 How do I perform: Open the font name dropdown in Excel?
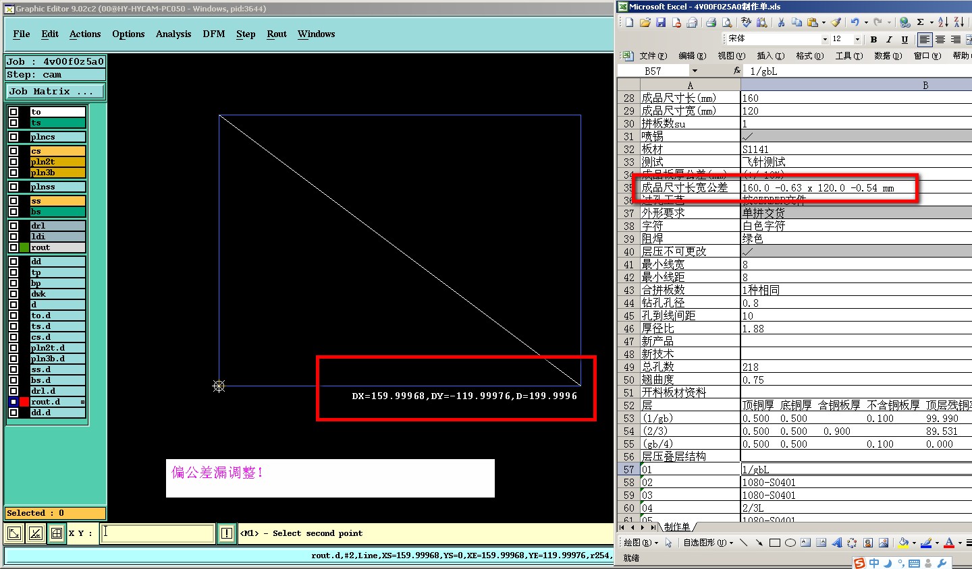(824, 40)
